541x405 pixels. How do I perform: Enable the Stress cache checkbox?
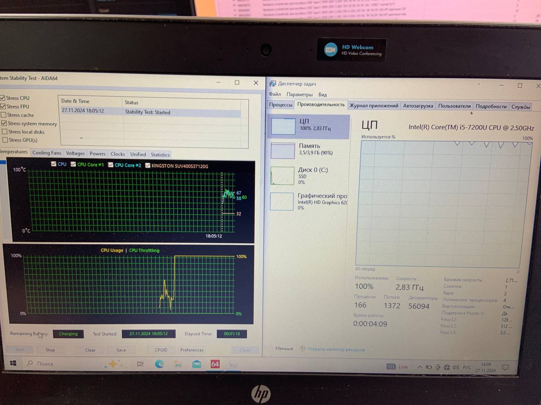pos(3,115)
